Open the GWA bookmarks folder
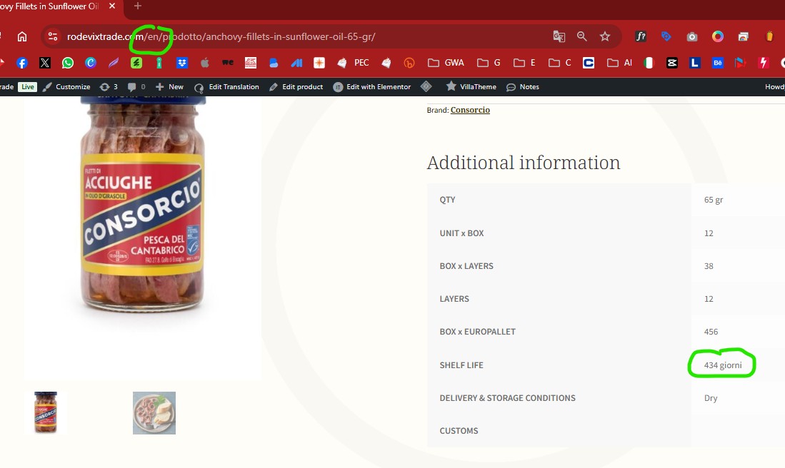Viewport: 785px width, 468px height. click(446, 63)
